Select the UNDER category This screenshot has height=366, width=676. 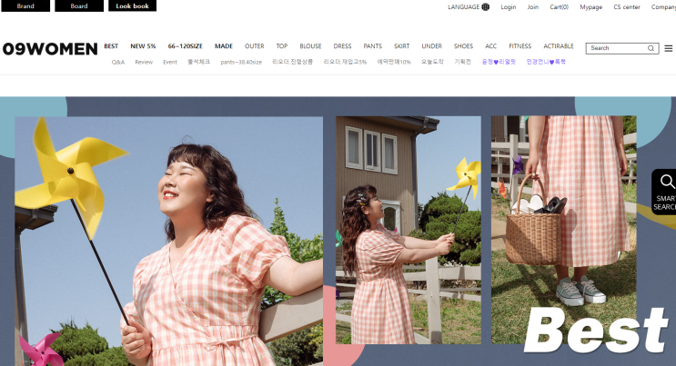pyautogui.click(x=431, y=46)
